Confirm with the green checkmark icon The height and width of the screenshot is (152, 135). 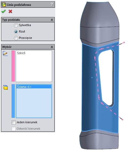tap(3, 11)
